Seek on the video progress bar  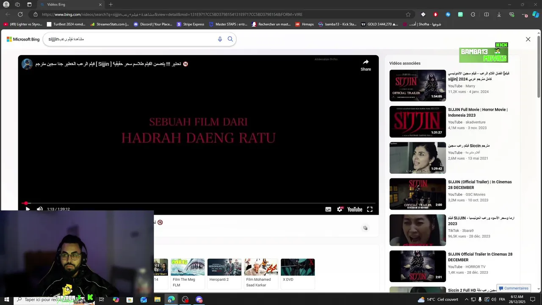pos(198,203)
